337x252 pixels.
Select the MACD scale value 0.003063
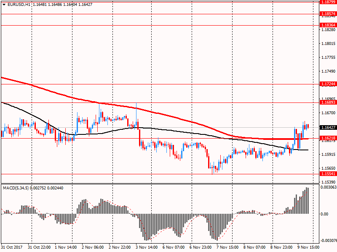329,187
